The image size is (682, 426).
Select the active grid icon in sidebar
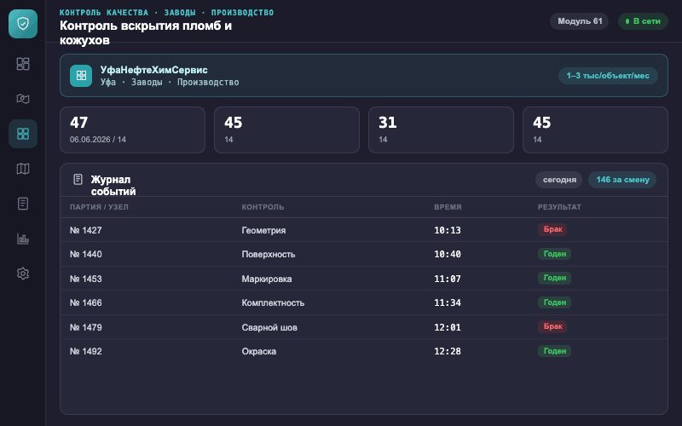23,134
